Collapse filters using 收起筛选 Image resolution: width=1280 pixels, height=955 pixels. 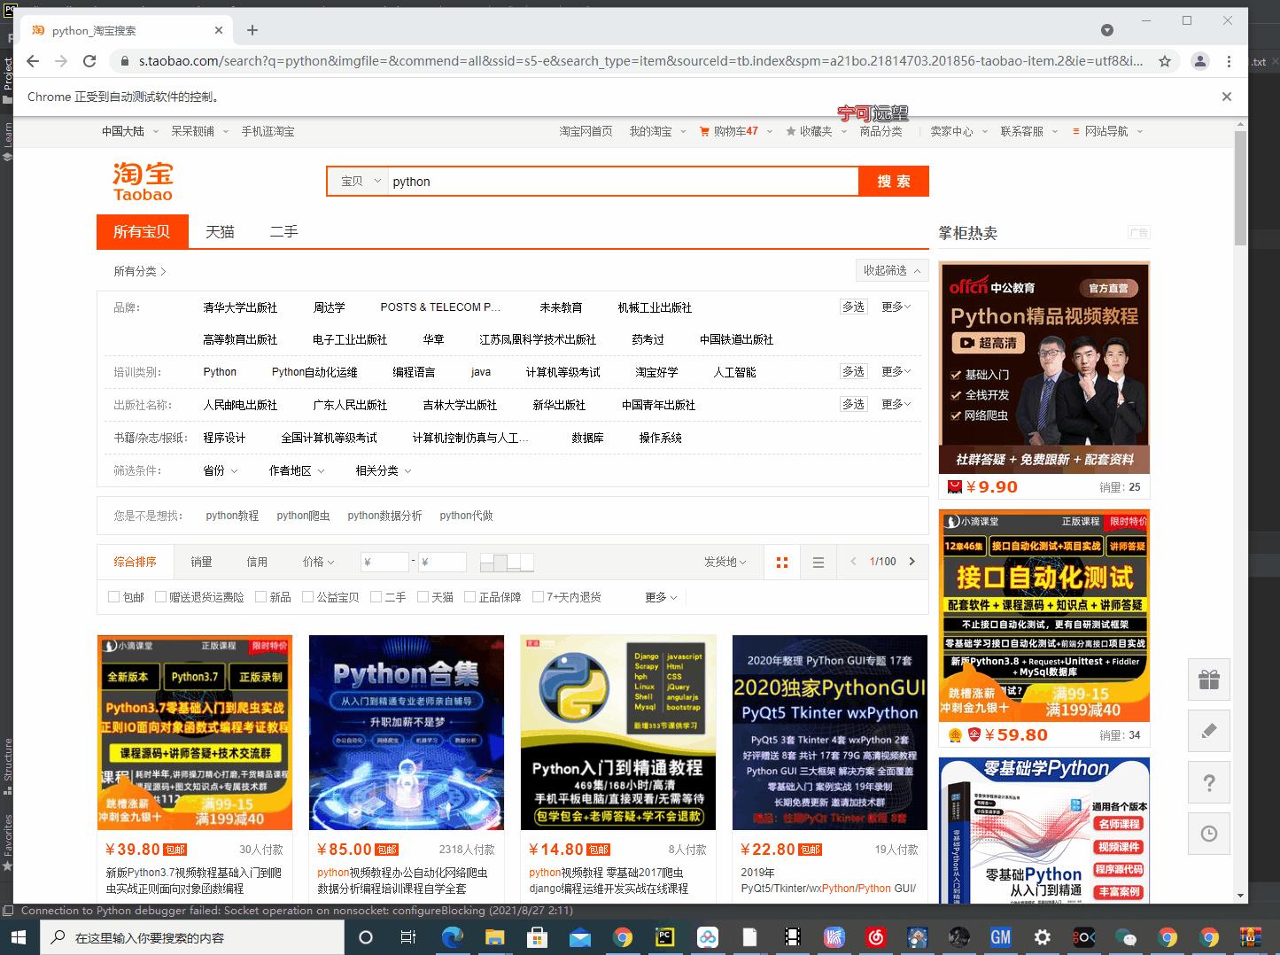click(x=890, y=270)
